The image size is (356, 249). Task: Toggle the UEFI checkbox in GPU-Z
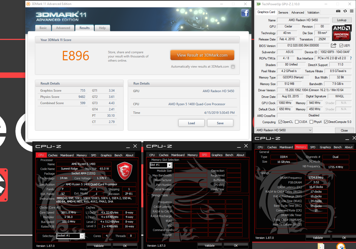point(341,46)
